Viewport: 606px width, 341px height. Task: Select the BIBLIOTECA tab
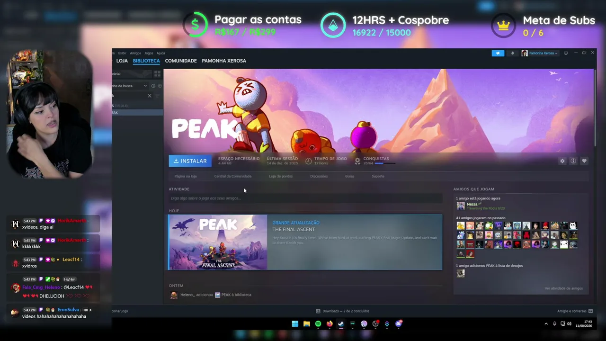146,61
